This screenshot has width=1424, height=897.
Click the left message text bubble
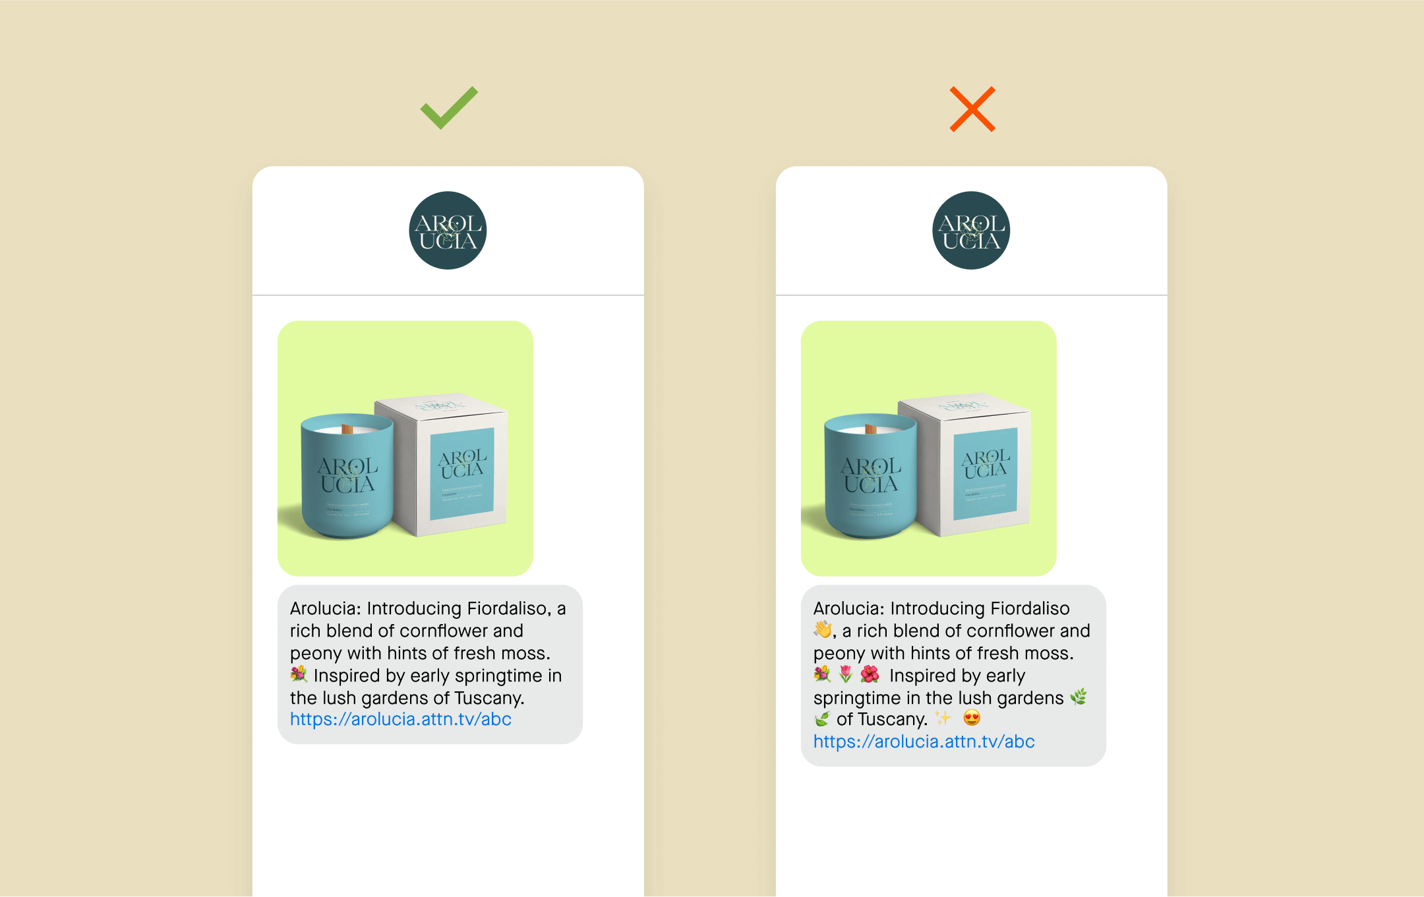click(x=430, y=664)
